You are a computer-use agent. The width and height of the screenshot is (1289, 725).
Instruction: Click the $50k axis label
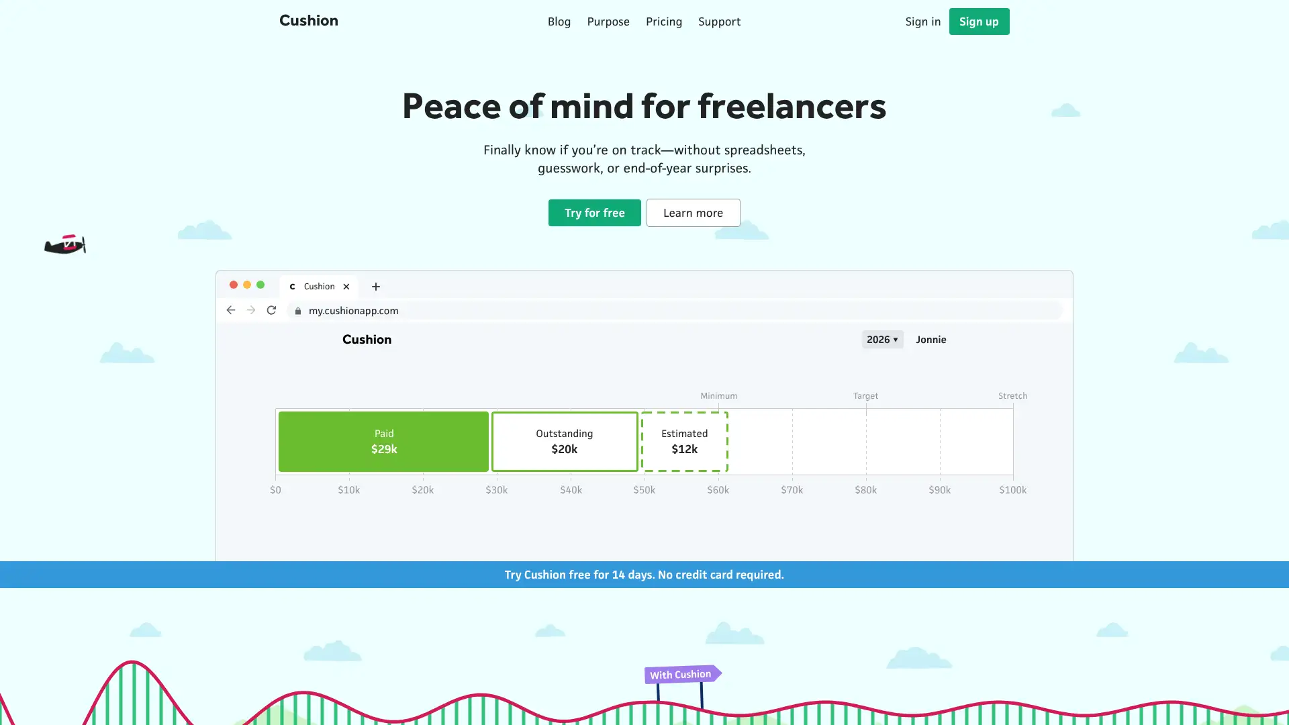pos(644,490)
